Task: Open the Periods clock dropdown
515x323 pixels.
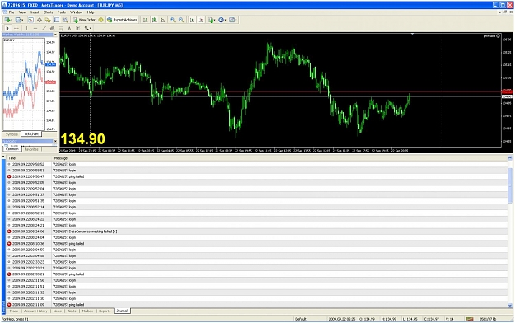Action: pos(222,20)
